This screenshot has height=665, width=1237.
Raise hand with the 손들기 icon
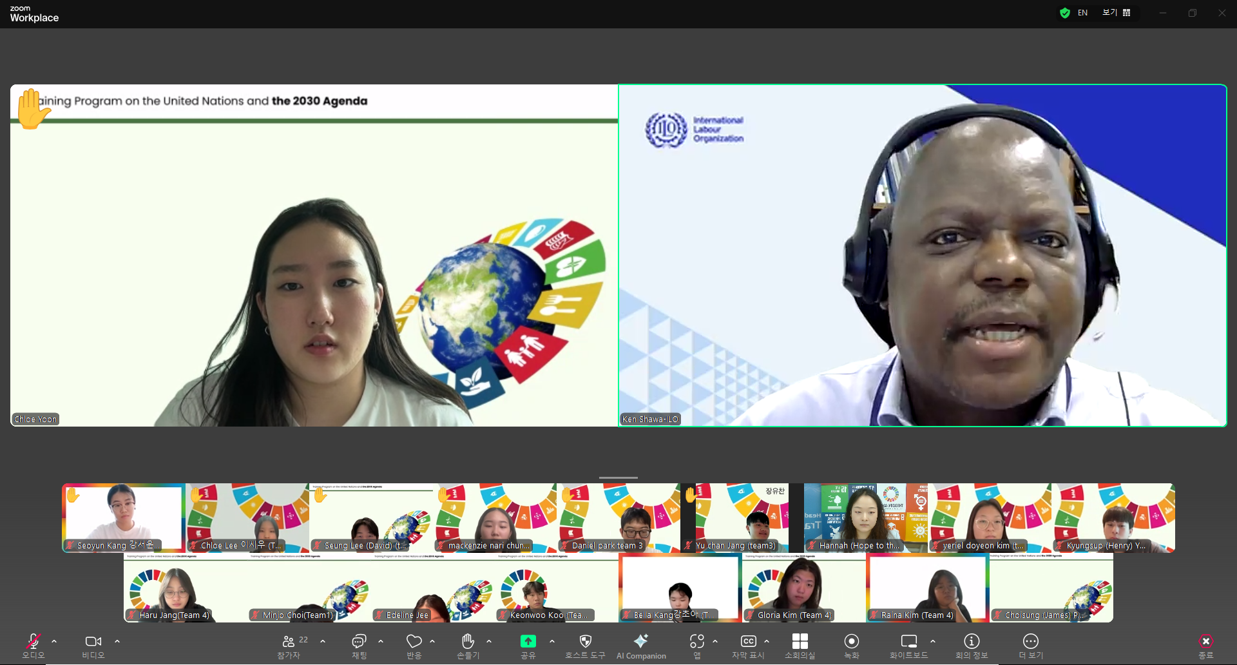click(x=468, y=641)
